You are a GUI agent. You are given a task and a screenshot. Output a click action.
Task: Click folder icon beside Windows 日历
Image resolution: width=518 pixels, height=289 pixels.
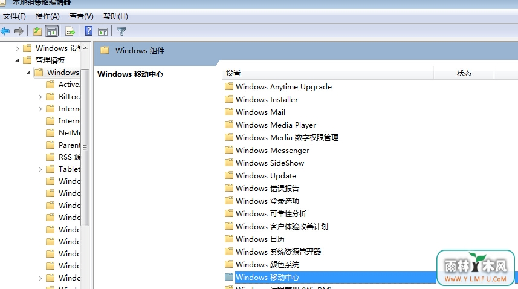[x=229, y=239]
